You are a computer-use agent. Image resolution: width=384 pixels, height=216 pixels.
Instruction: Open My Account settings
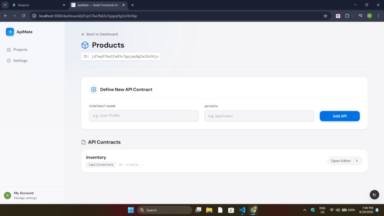(25, 195)
